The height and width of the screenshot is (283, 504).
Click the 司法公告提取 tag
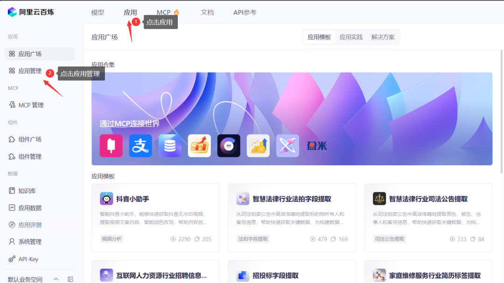[x=389, y=239]
